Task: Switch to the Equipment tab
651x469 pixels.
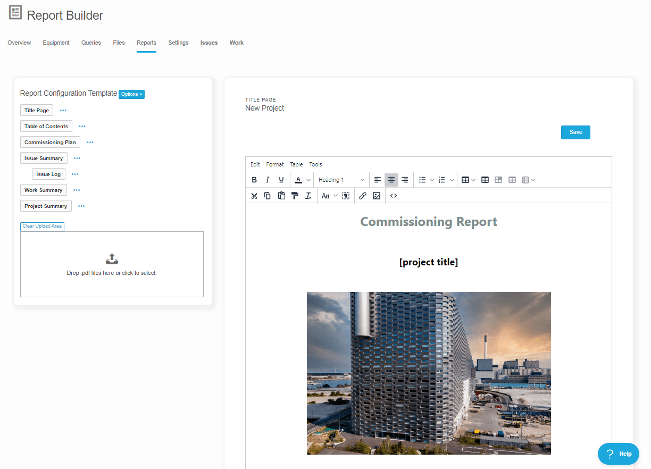Action: (x=56, y=43)
